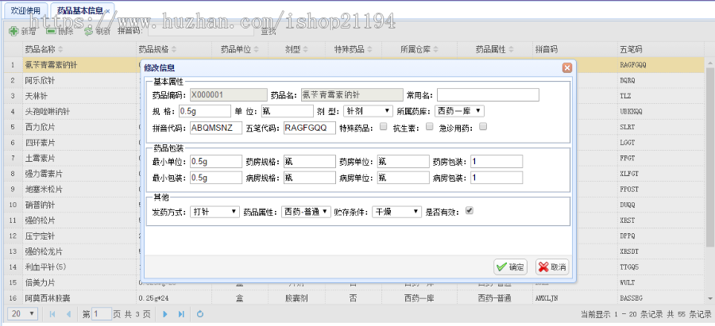The width and height of the screenshot is (715, 326).
Task: Click the 最小包装 input field
Action: pyautogui.click(x=216, y=178)
